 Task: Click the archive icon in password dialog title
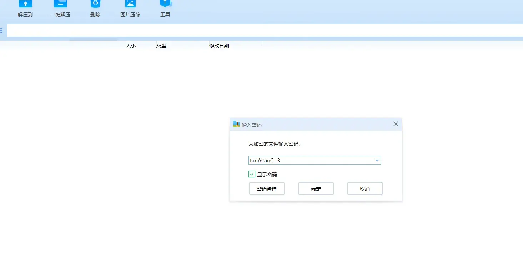(x=236, y=124)
